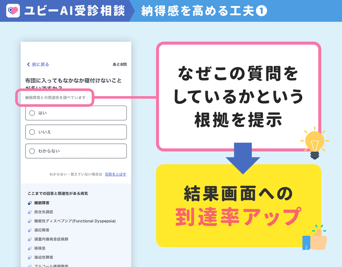The width and height of the screenshot is (342, 267).
Task: Open the 頭蓋内爆発音症候群 disease entry
Action: click(x=51, y=239)
